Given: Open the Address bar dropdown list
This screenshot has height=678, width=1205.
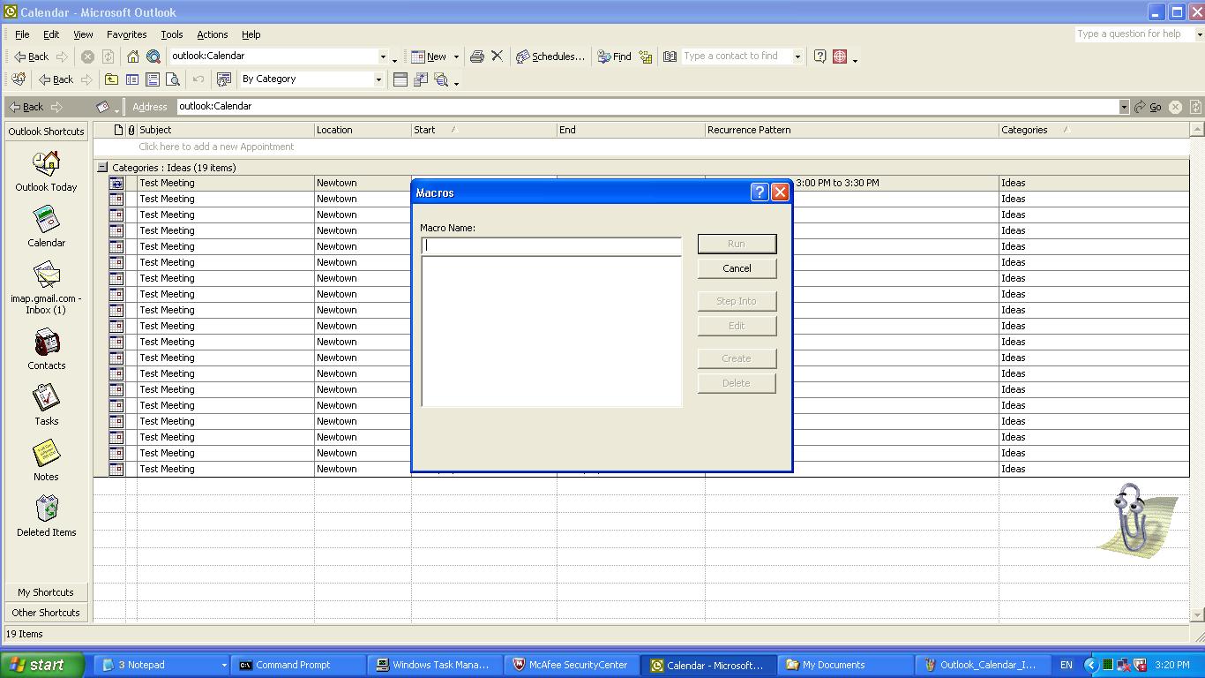Looking at the screenshot, I should [1124, 107].
